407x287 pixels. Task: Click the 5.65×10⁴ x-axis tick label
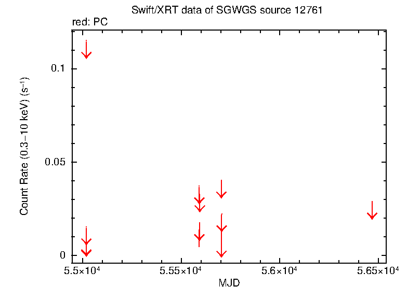[378, 270]
